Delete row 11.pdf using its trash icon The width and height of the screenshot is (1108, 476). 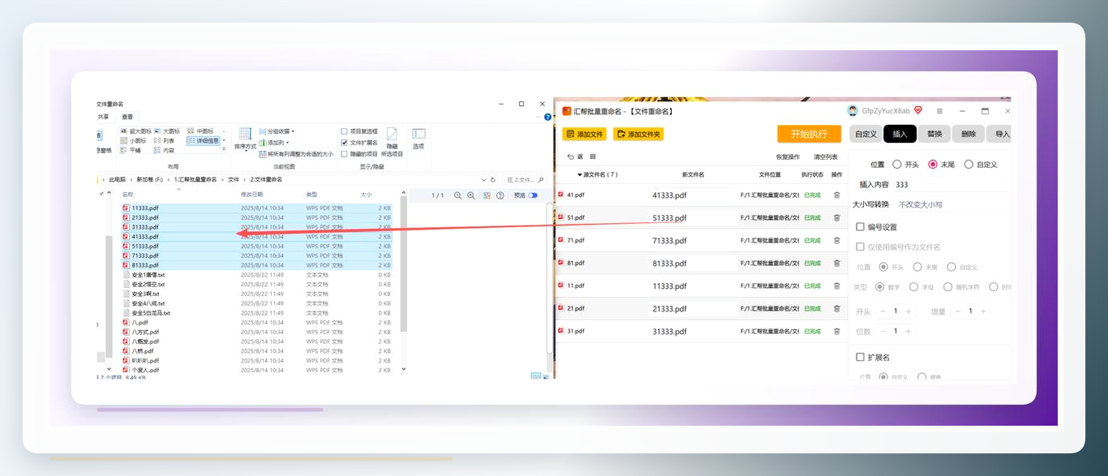point(837,285)
